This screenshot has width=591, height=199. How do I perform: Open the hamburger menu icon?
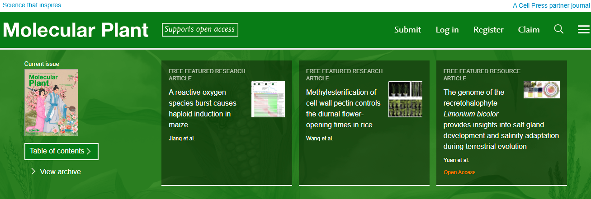coord(583,30)
